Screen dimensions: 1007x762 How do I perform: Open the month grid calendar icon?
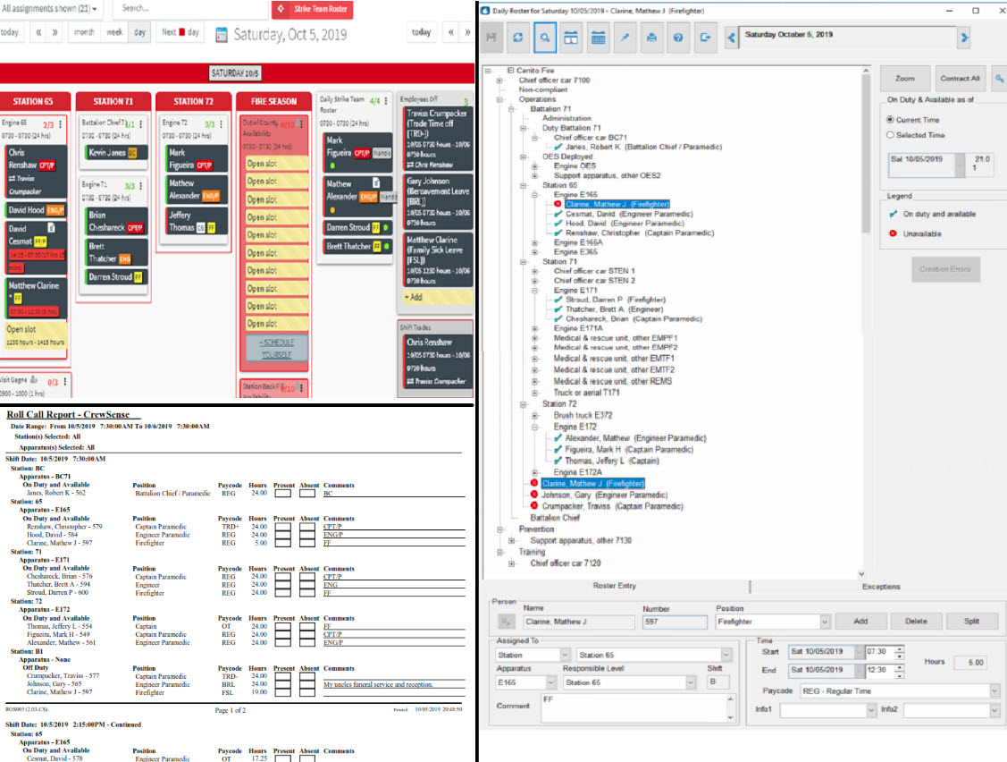tap(598, 38)
